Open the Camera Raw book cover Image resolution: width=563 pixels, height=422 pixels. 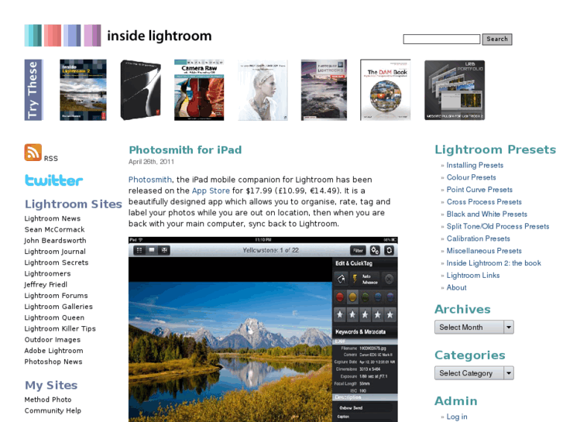point(199,90)
